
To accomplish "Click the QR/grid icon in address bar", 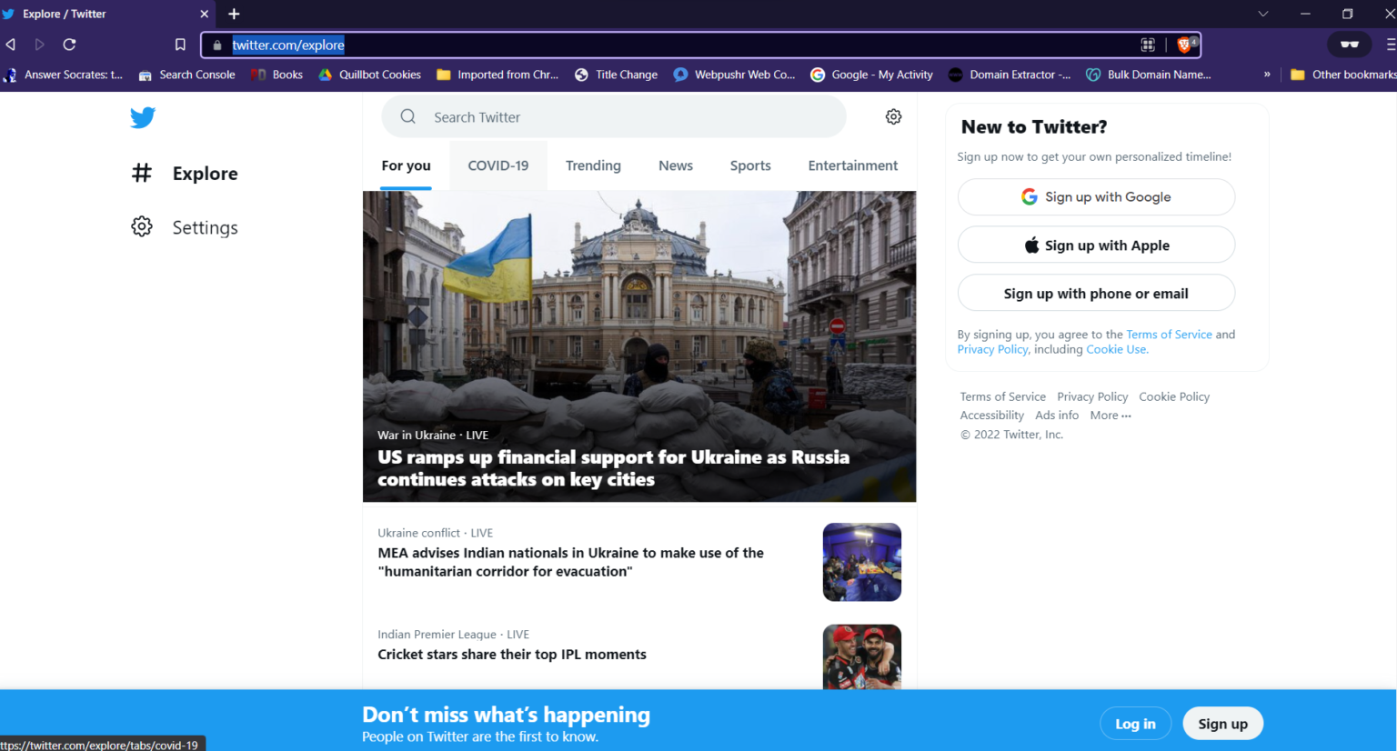I will pyautogui.click(x=1148, y=45).
